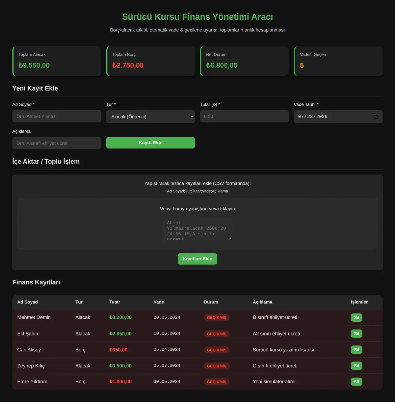Click the Ad Soyad column header
Screen dimensions: 395x402
28,302
